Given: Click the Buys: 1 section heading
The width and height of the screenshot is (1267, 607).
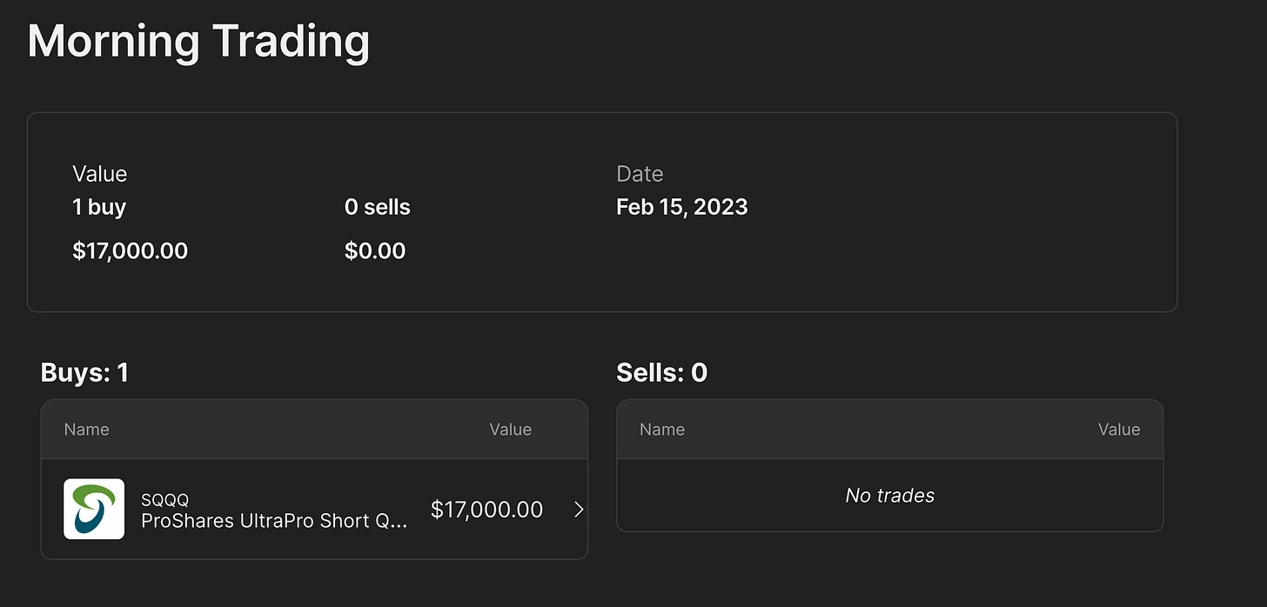Looking at the screenshot, I should 84,373.
